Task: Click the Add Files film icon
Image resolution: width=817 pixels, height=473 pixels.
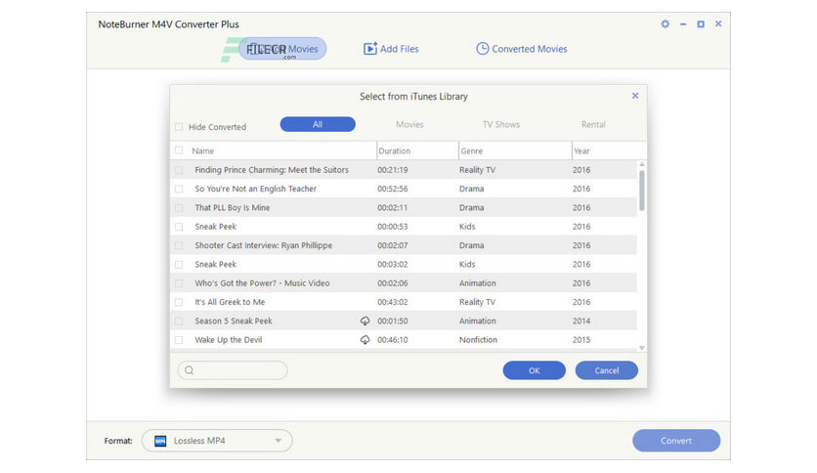Action: pyautogui.click(x=370, y=49)
